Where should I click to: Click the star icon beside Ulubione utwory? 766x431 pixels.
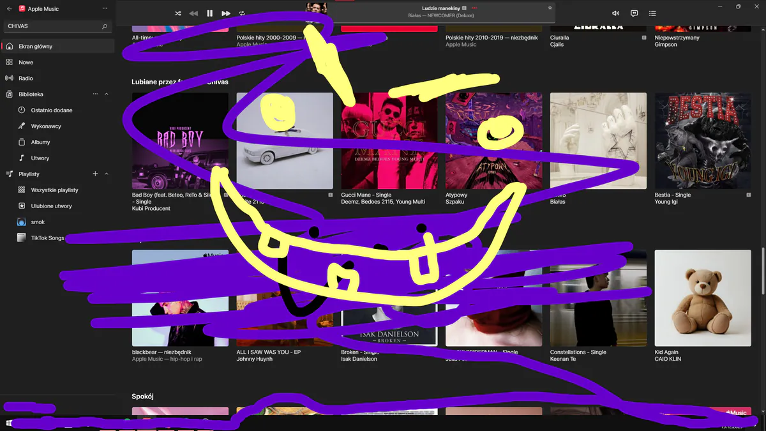coord(22,206)
